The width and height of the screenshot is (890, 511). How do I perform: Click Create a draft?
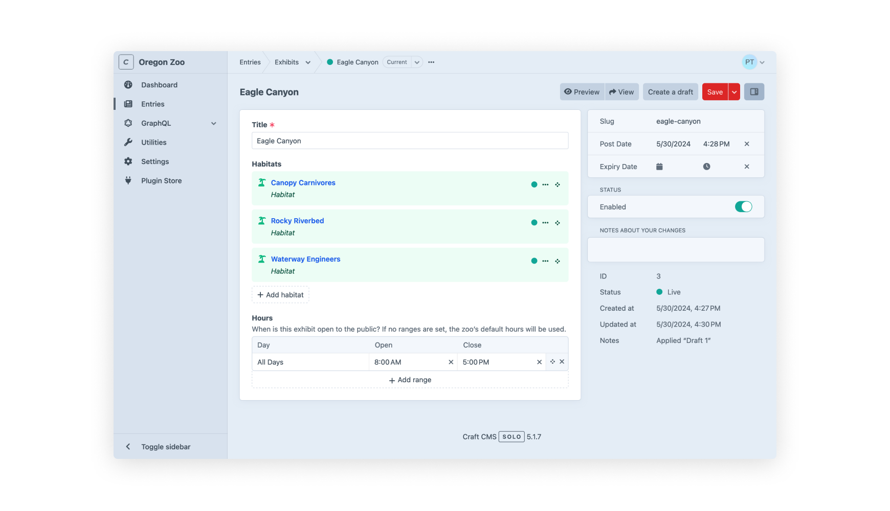[670, 91]
